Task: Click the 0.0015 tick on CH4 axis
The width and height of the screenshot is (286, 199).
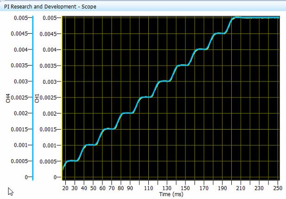Action: (x=19, y=129)
